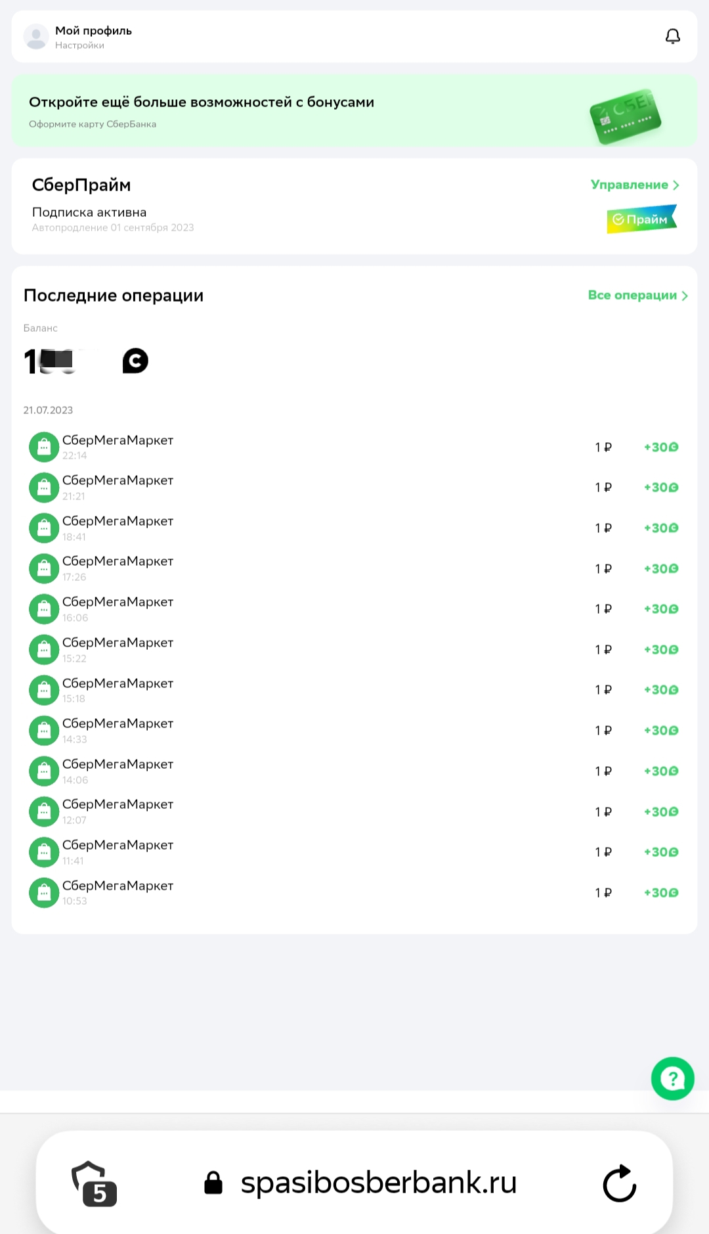The height and width of the screenshot is (1234, 709).
Task: Tap shopping bag icon of 22:14 operation
Action: (x=44, y=447)
